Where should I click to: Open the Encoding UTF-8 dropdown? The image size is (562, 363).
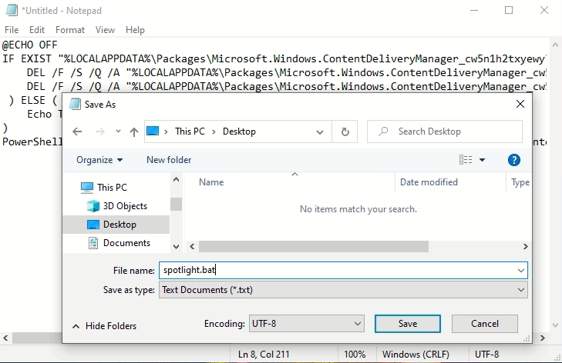tap(307, 324)
